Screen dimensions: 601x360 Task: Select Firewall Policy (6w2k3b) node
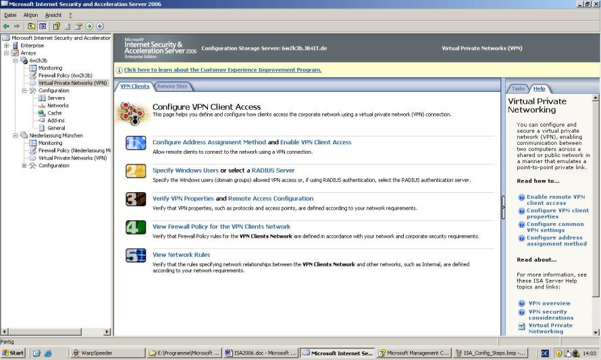pyautogui.click(x=65, y=76)
